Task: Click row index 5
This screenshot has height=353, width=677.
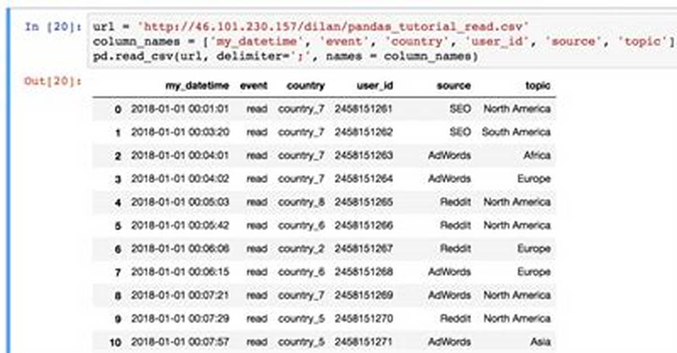Action: click(x=118, y=226)
